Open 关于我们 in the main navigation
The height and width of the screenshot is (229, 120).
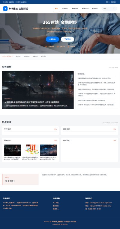point(65,9)
